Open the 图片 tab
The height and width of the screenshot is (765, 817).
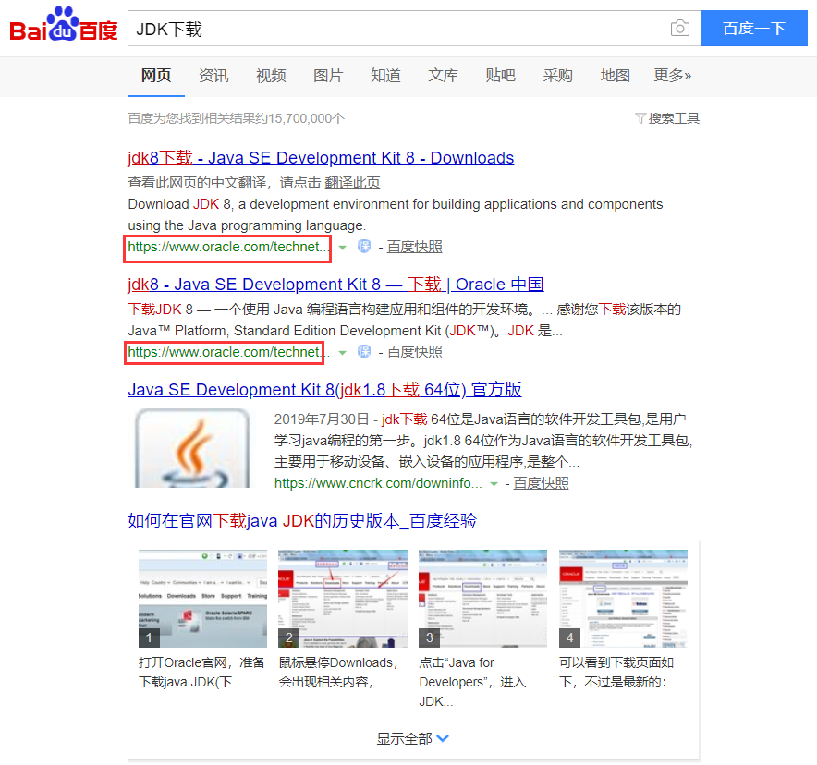tap(328, 76)
